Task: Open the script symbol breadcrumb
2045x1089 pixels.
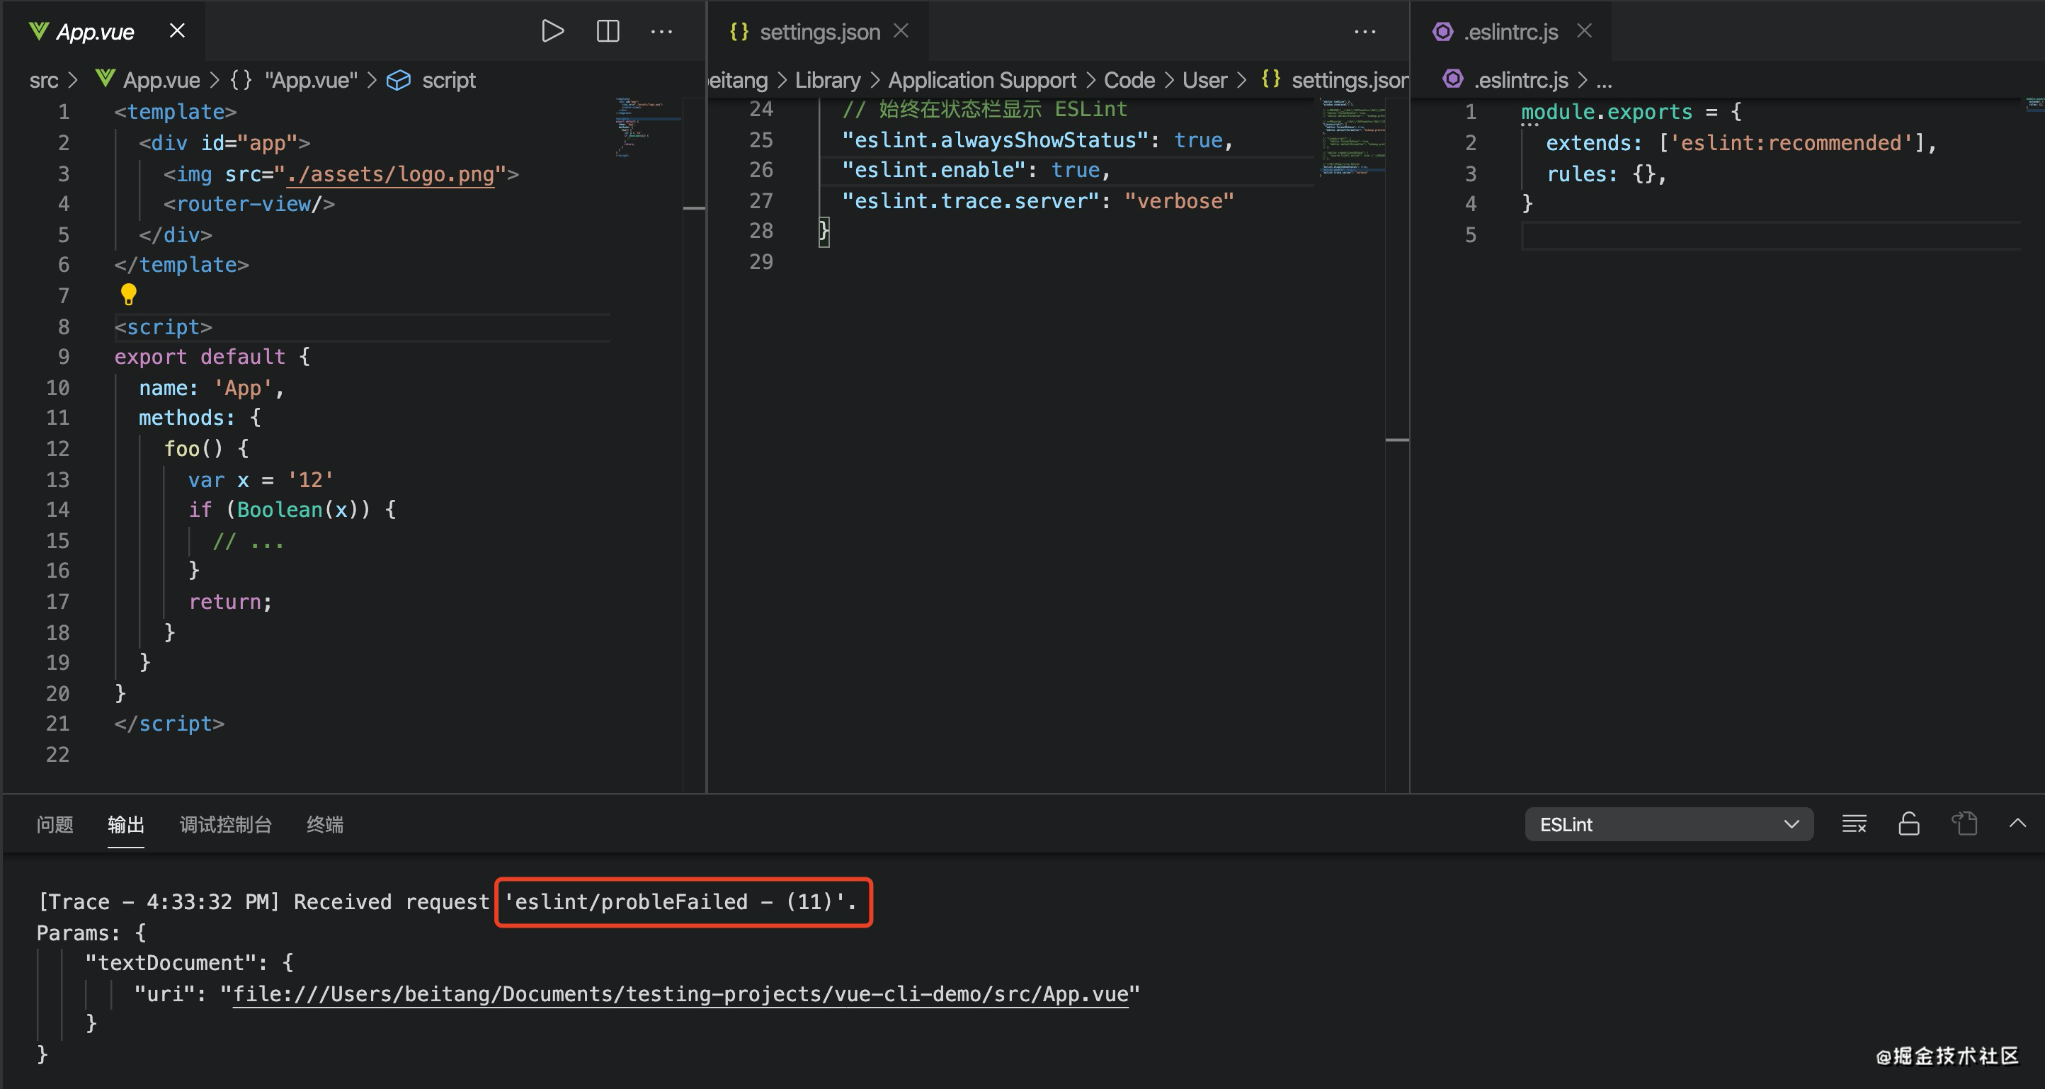Action: tap(448, 80)
